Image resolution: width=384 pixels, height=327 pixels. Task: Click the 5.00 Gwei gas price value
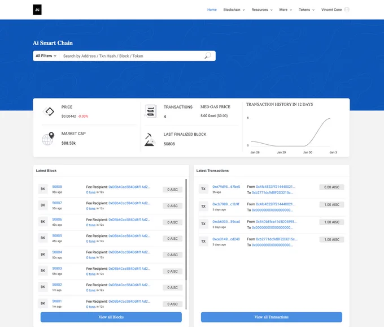(x=214, y=116)
